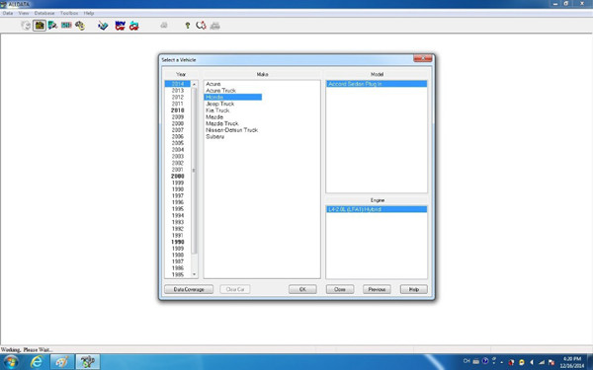Select Kia Truck in the Make list

[217, 111]
